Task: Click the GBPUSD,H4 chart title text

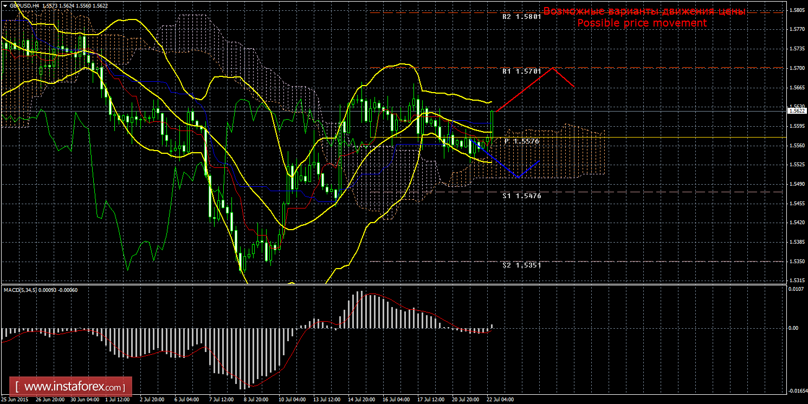Action: [23, 5]
